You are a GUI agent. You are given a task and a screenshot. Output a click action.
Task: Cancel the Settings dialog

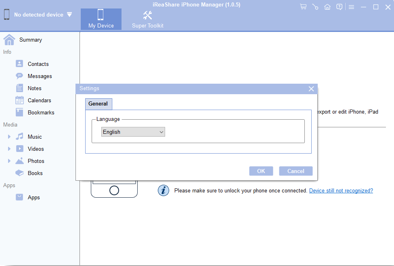(x=296, y=171)
